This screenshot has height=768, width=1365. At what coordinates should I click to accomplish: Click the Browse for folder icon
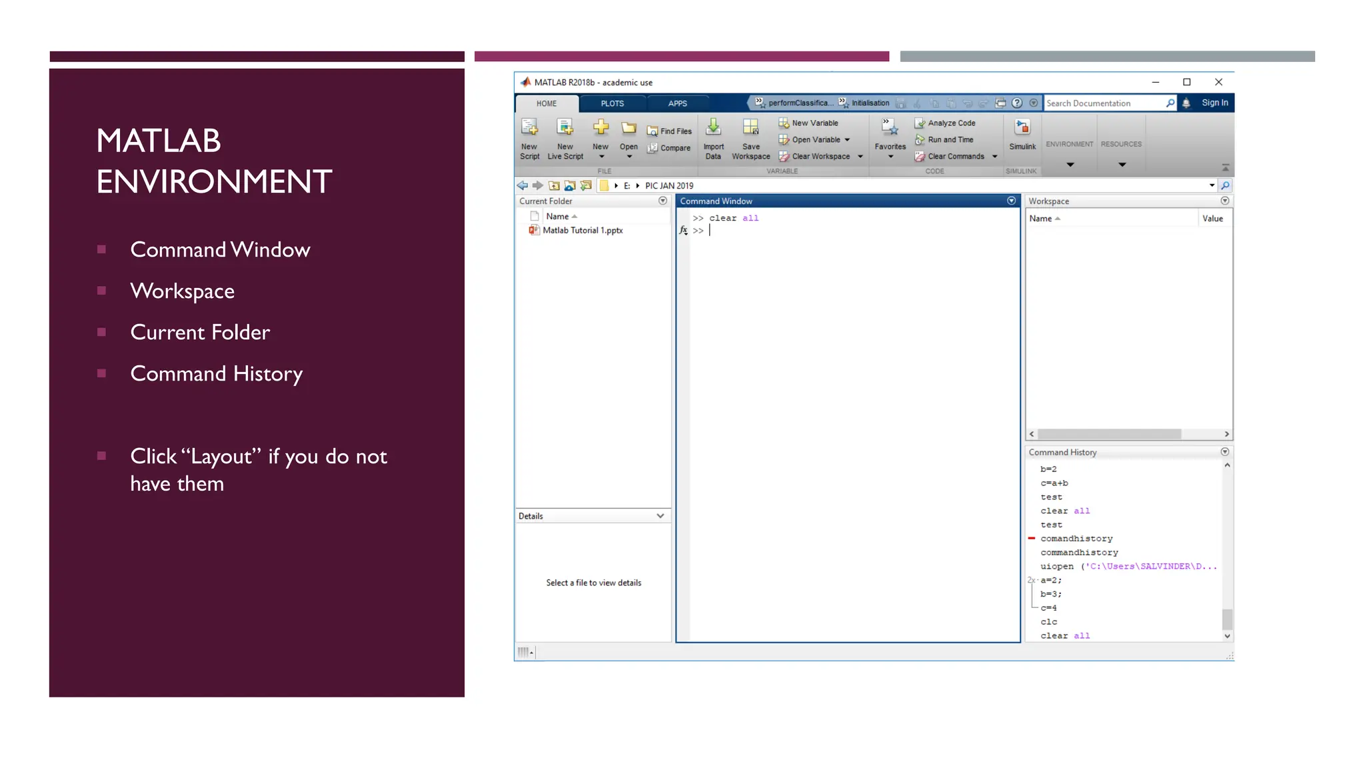570,185
